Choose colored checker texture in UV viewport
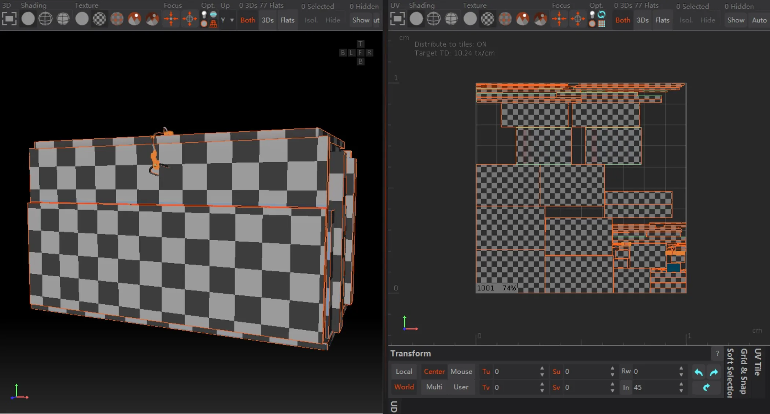This screenshot has height=414, width=770. (x=505, y=19)
